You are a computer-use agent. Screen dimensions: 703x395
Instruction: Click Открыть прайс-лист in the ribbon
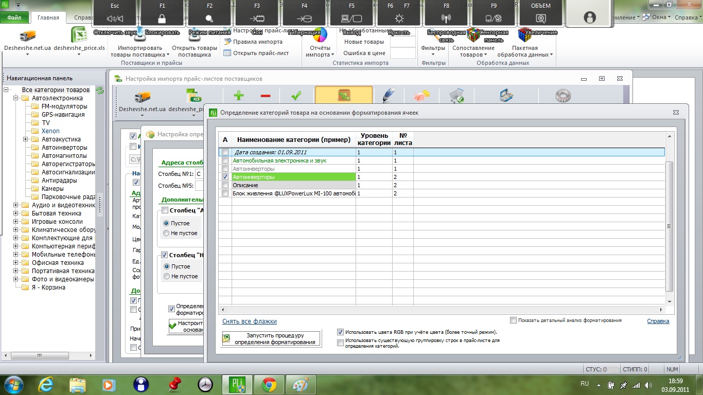click(256, 52)
